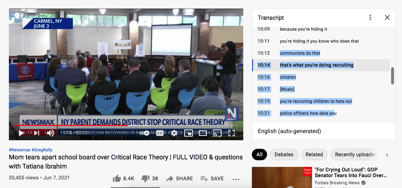Select the All filter chip
This screenshot has height=188, width=402.
point(259,155)
